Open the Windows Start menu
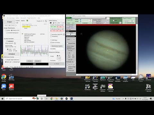The height and width of the screenshot is (115, 154). (2, 99)
